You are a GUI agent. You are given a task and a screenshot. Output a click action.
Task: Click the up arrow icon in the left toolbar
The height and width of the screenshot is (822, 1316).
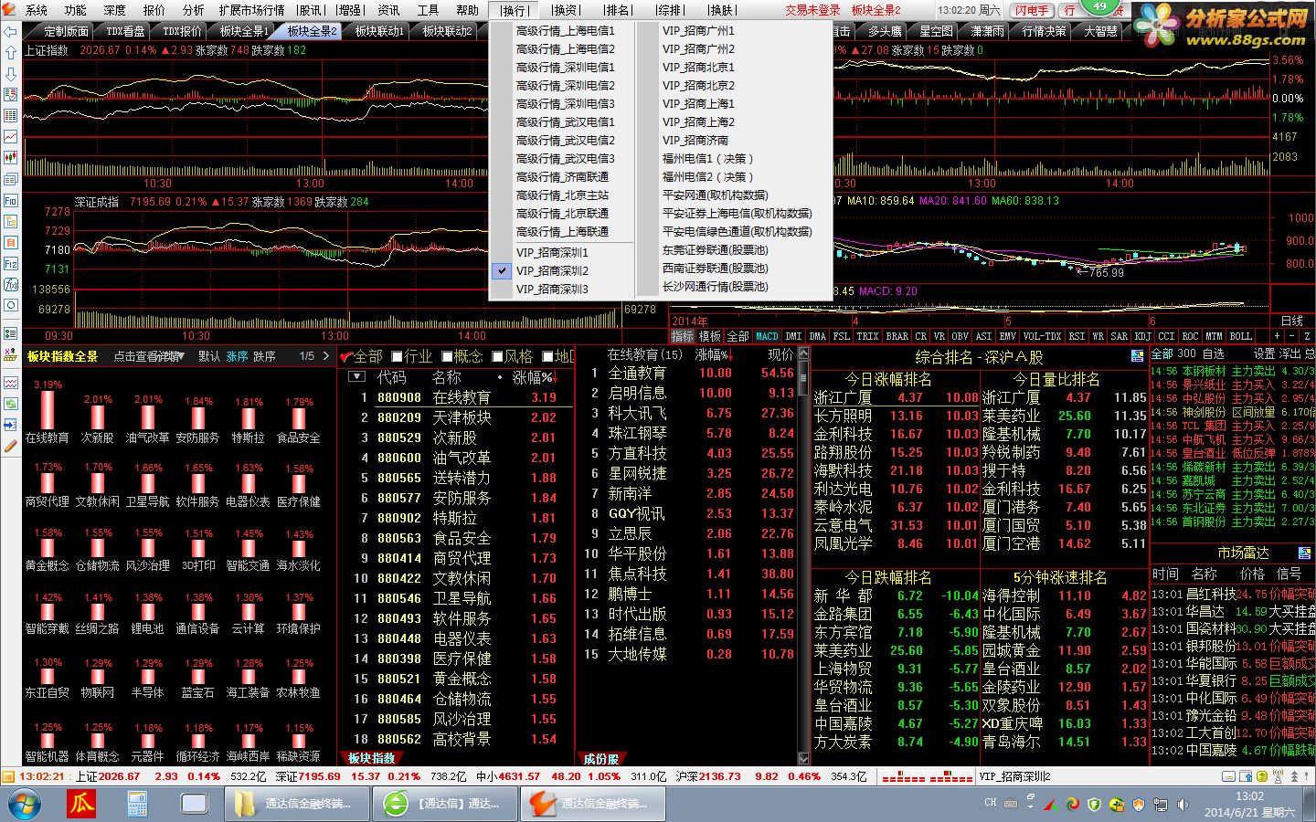pos(11,53)
